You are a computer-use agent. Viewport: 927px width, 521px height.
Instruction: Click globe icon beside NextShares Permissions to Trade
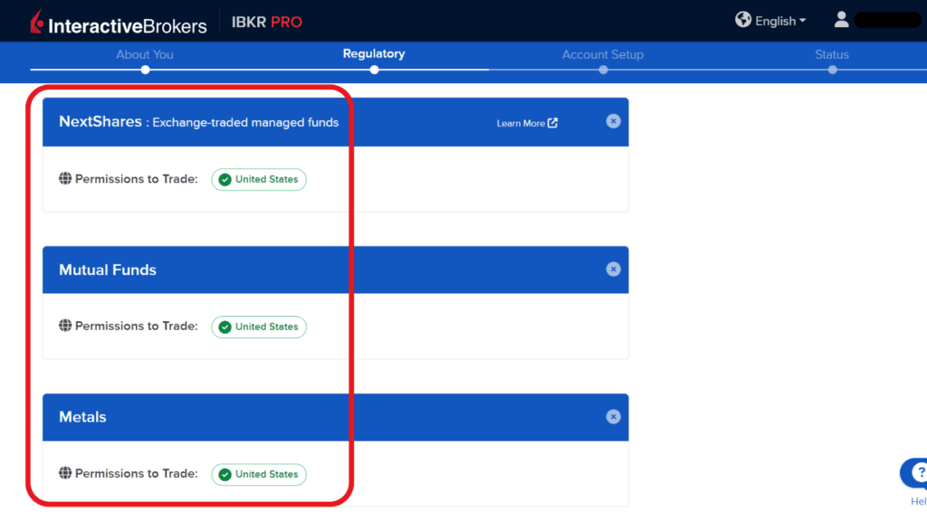pyautogui.click(x=65, y=179)
